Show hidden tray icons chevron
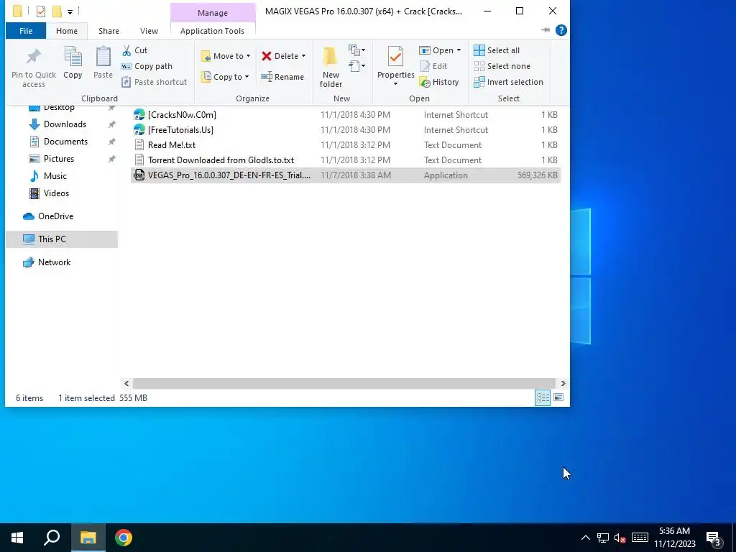The height and width of the screenshot is (552, 736). (585, 538)
